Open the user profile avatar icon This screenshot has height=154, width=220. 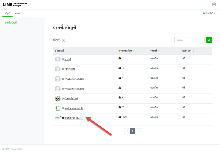click(214, 4)
